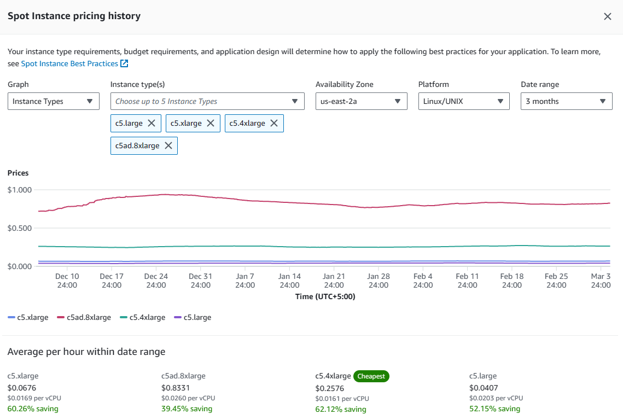The width and height of the screenshot is (623, 420).
Task: Click the green Cheapest badge
Action: 371,376
